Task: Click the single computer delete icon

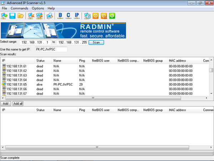Action: (31, 16)
